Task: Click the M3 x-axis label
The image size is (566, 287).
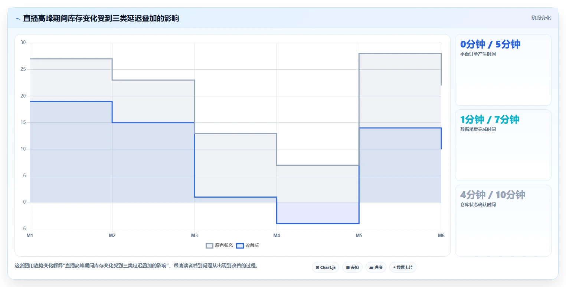Action: point(194,235)
